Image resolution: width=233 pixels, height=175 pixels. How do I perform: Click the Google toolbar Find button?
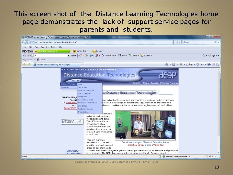pyautogui.click(x=123, y=55)
